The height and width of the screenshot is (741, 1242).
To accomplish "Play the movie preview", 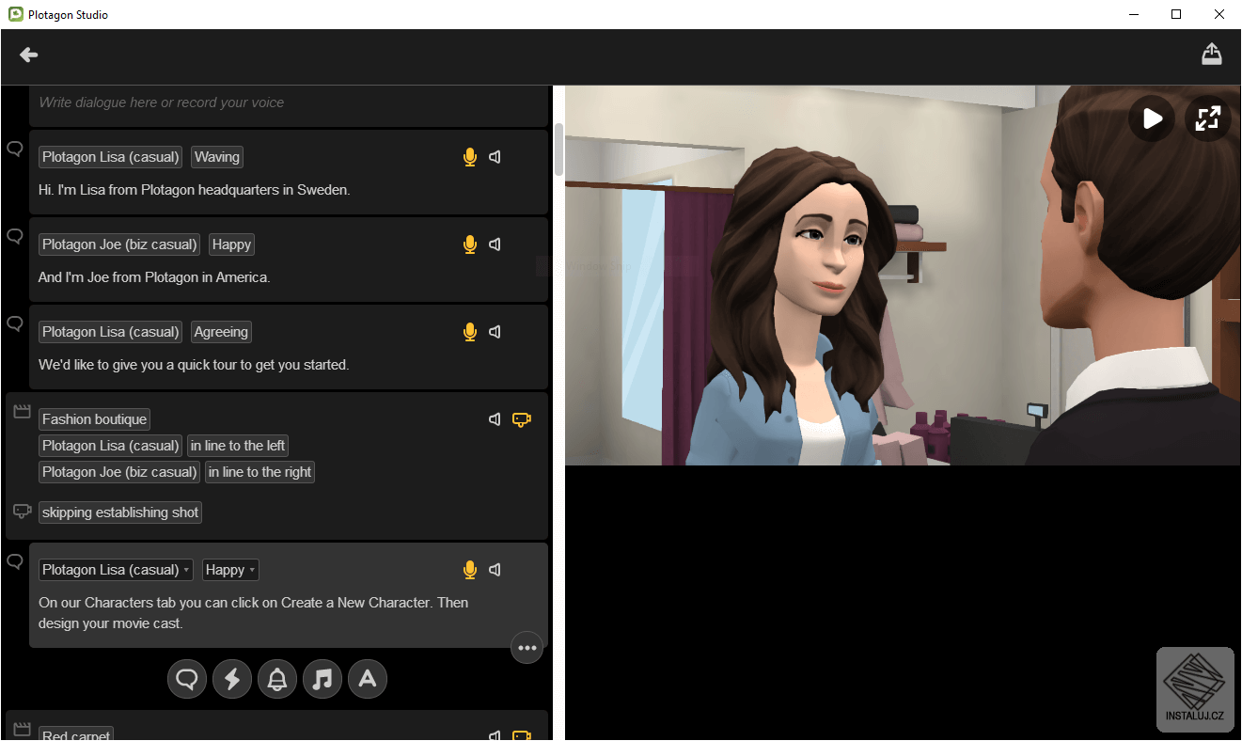I will coord(1152,118).
